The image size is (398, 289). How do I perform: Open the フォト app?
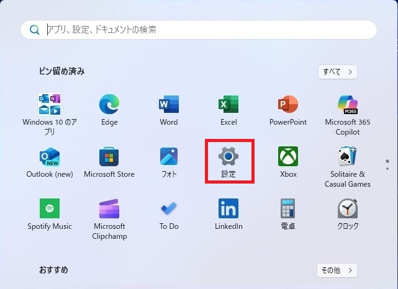click(169, 156)
